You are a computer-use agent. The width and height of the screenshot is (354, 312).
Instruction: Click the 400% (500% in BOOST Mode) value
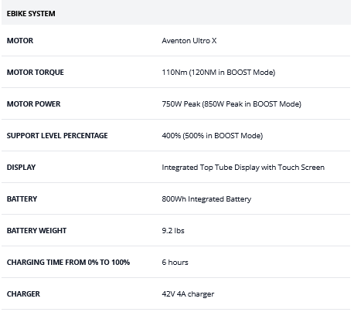pyautogui.click(x=213, y=136)
